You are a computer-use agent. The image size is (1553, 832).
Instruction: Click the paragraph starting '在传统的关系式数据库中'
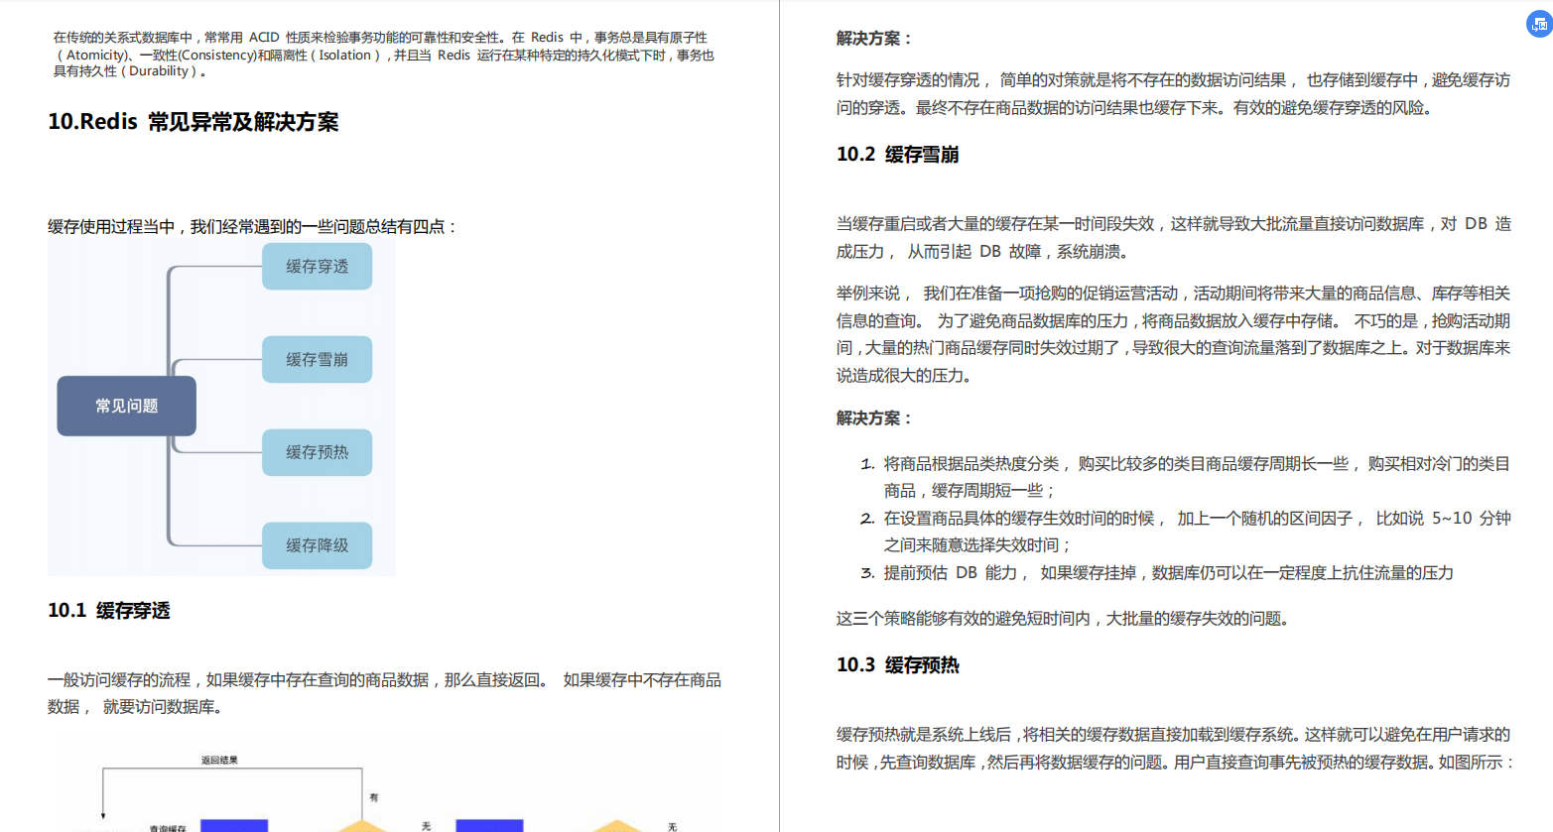[x=384, y=54]
